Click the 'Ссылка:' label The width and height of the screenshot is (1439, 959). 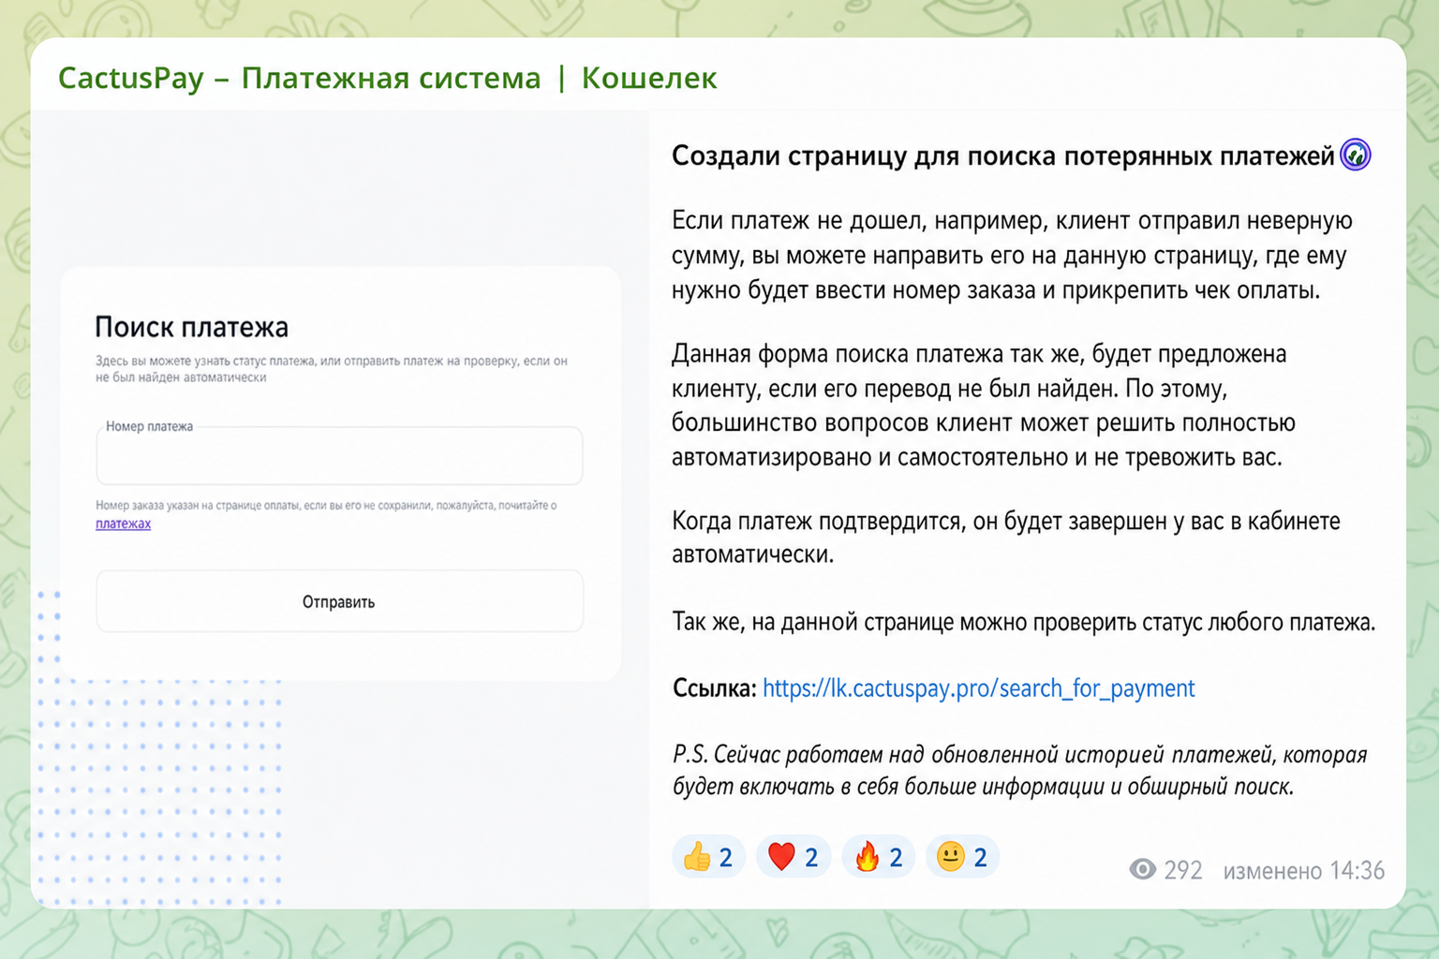tap(714, 688)
